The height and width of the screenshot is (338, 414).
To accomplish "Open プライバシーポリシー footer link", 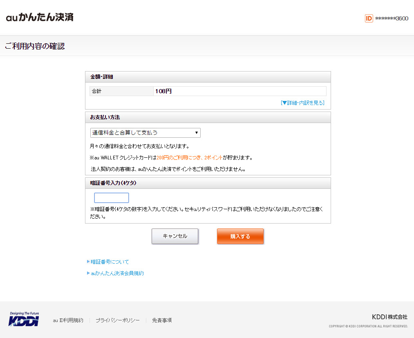I will click(x=117, y=320).
